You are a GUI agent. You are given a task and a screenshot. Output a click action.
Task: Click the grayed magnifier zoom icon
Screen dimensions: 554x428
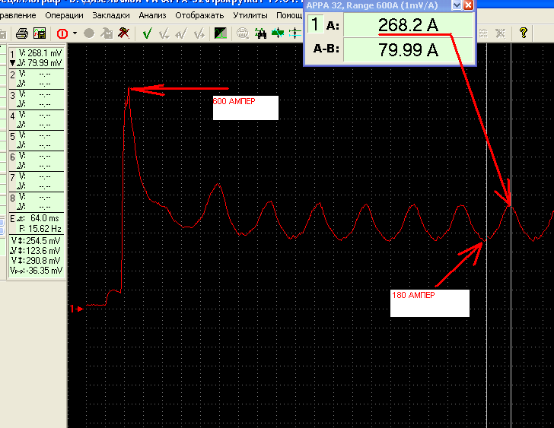click(x=242, y=33)
